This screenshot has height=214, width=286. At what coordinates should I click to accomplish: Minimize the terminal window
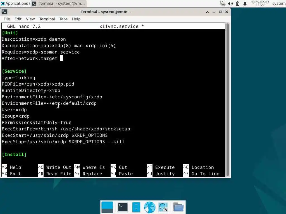point(214,12)
